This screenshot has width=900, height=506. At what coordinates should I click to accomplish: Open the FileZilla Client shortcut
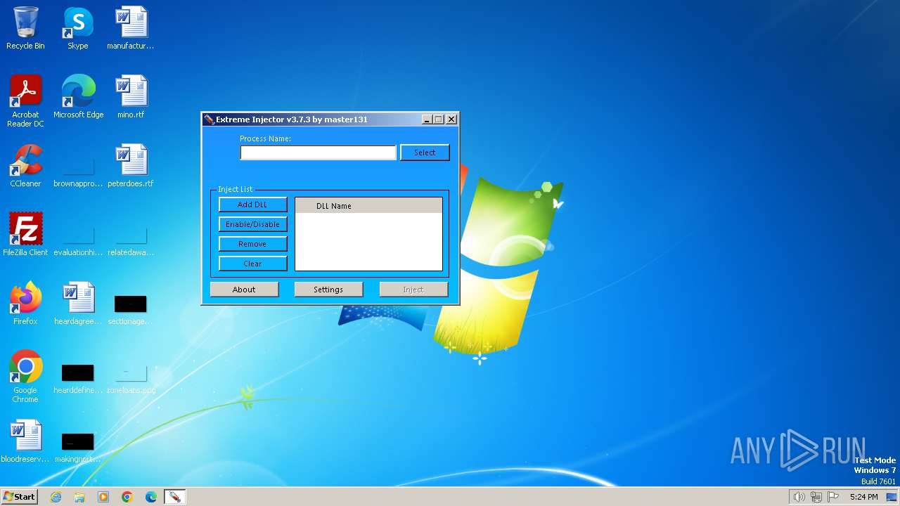click(25, 235)
